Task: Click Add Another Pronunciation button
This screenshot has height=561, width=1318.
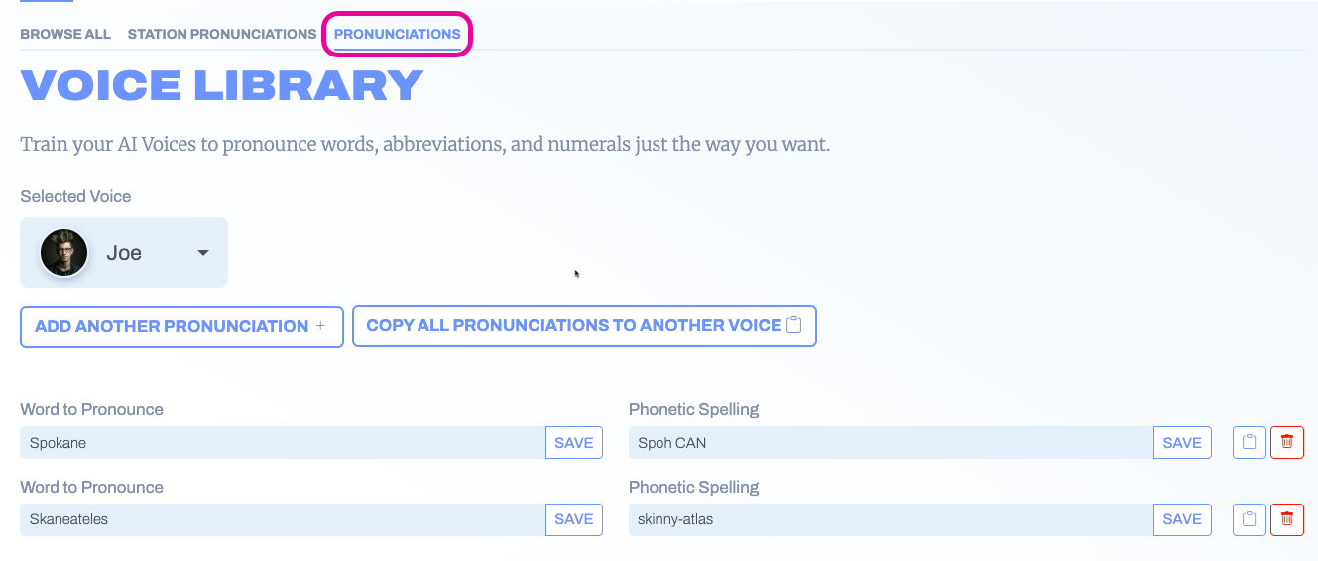Action: 181,326
